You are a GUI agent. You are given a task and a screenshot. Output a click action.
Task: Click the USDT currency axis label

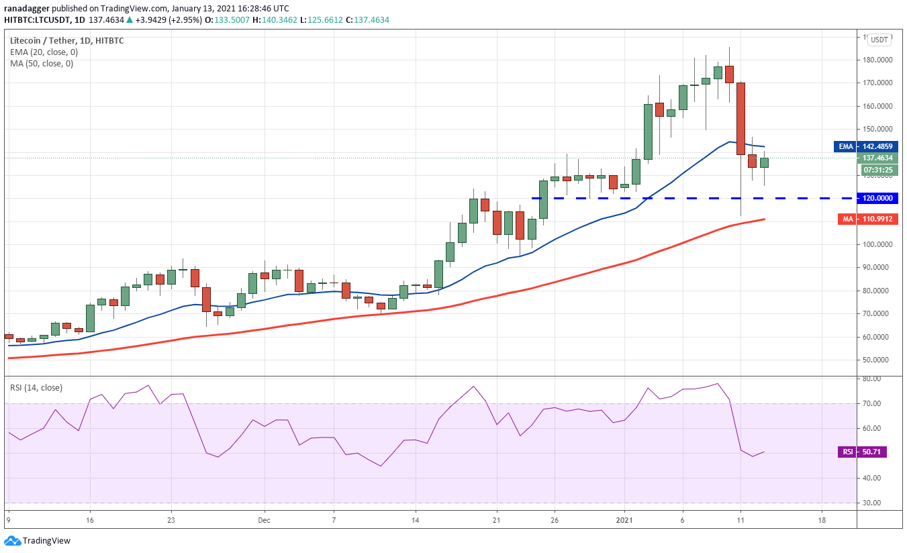tap(878, 40)
